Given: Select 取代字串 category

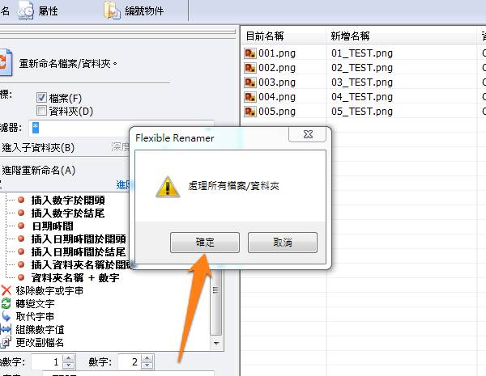Looking at the screenshot, I should pyautogui.click(x=35, y=317).
